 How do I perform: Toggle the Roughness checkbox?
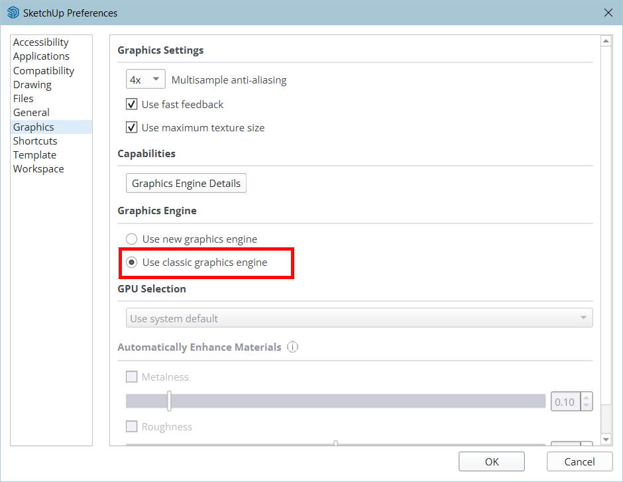tap(131, 426)
